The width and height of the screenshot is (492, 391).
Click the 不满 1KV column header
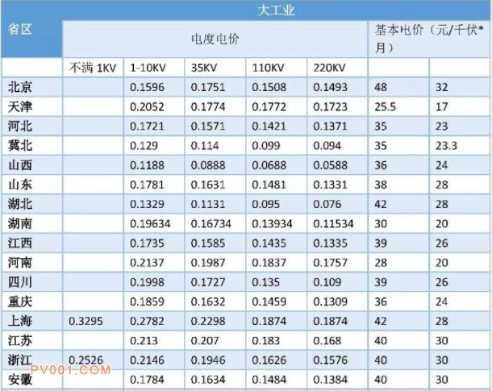tap(93, 68)
